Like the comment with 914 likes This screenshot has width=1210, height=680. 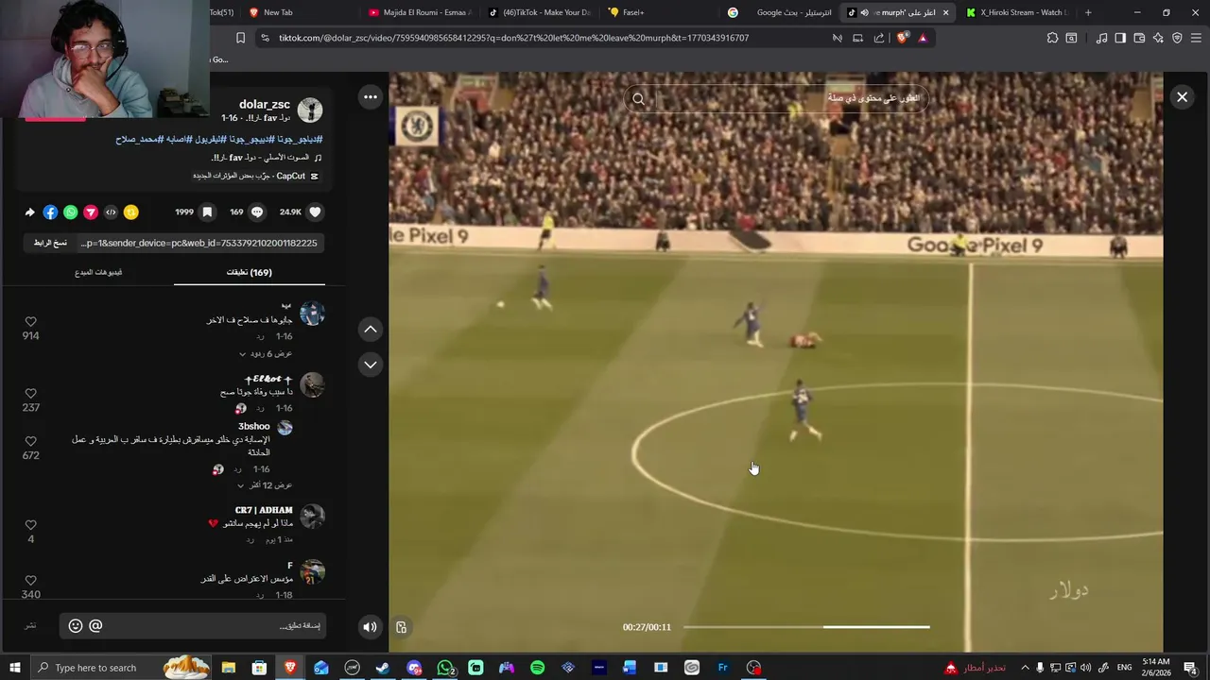click(30, 322)
